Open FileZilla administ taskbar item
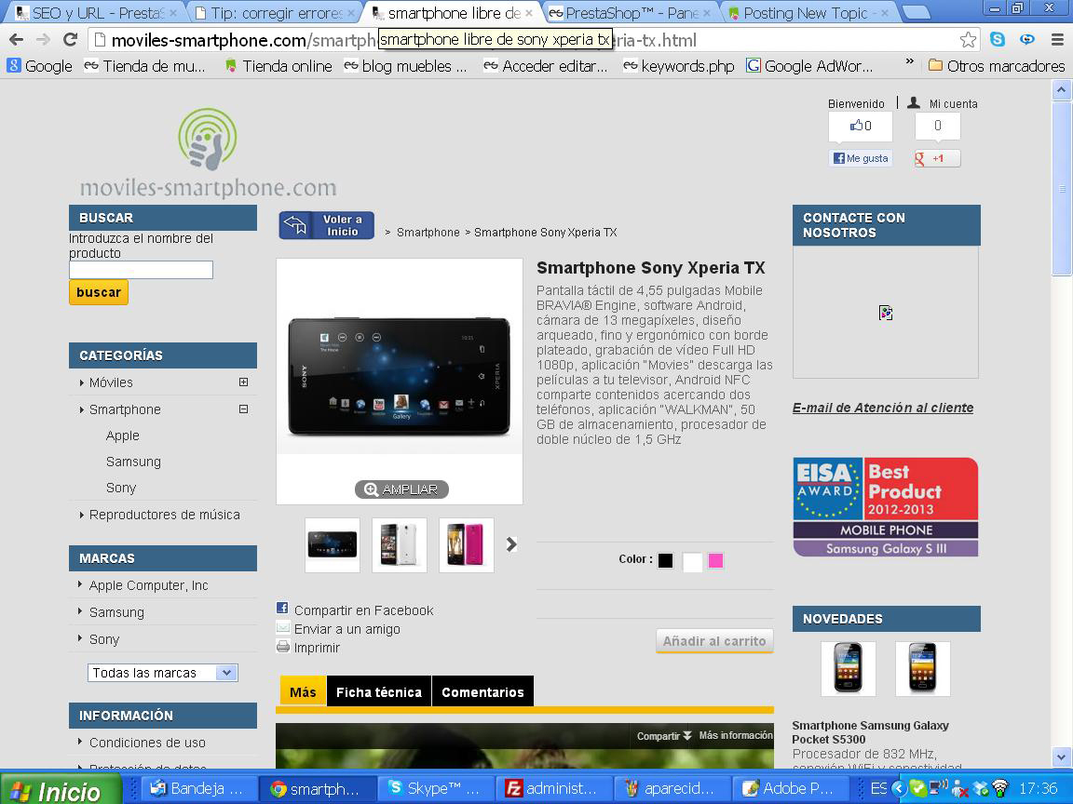 (x=554, y=788)
